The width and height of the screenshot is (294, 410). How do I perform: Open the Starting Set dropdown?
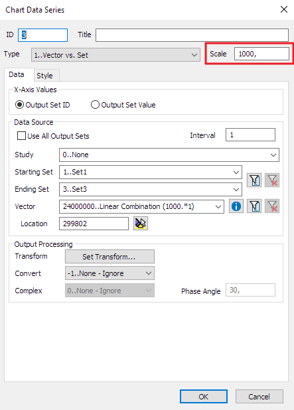click(151, 172)
